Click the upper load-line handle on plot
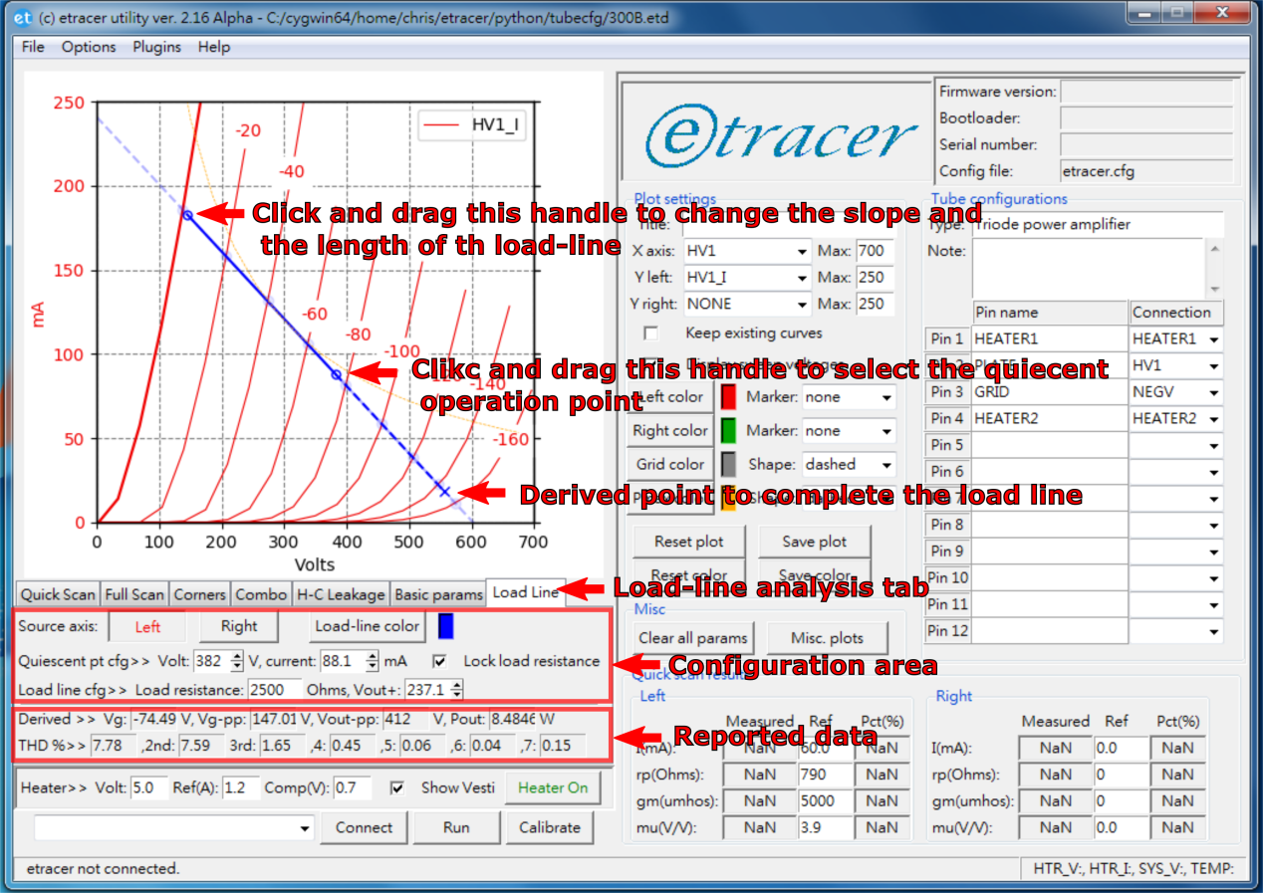This screenshot has width=1263, height=893. 186,214
